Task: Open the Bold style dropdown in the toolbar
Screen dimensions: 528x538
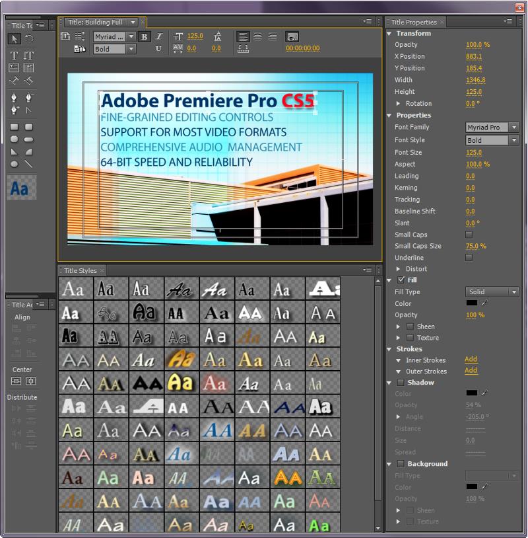Action: click(x=131, y=49)
